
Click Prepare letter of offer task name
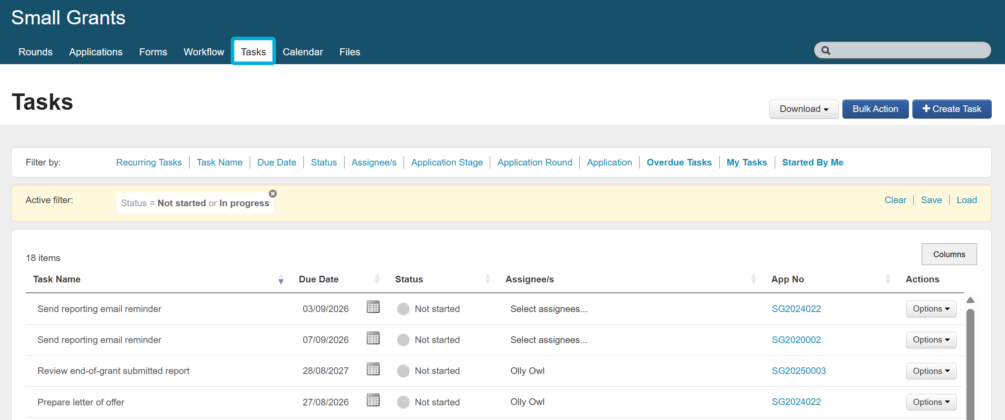[x=81, y=402]
